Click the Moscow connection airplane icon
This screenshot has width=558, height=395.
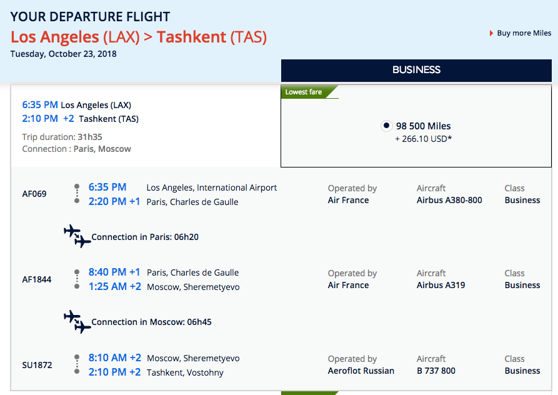pyautogui.click(x=77, y=321)
